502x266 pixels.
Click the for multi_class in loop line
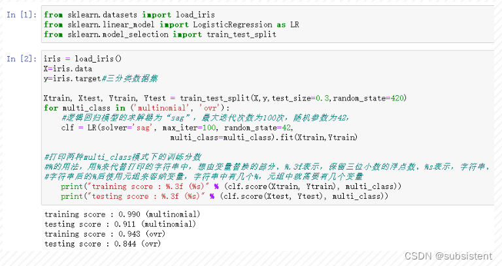(137, 108)
